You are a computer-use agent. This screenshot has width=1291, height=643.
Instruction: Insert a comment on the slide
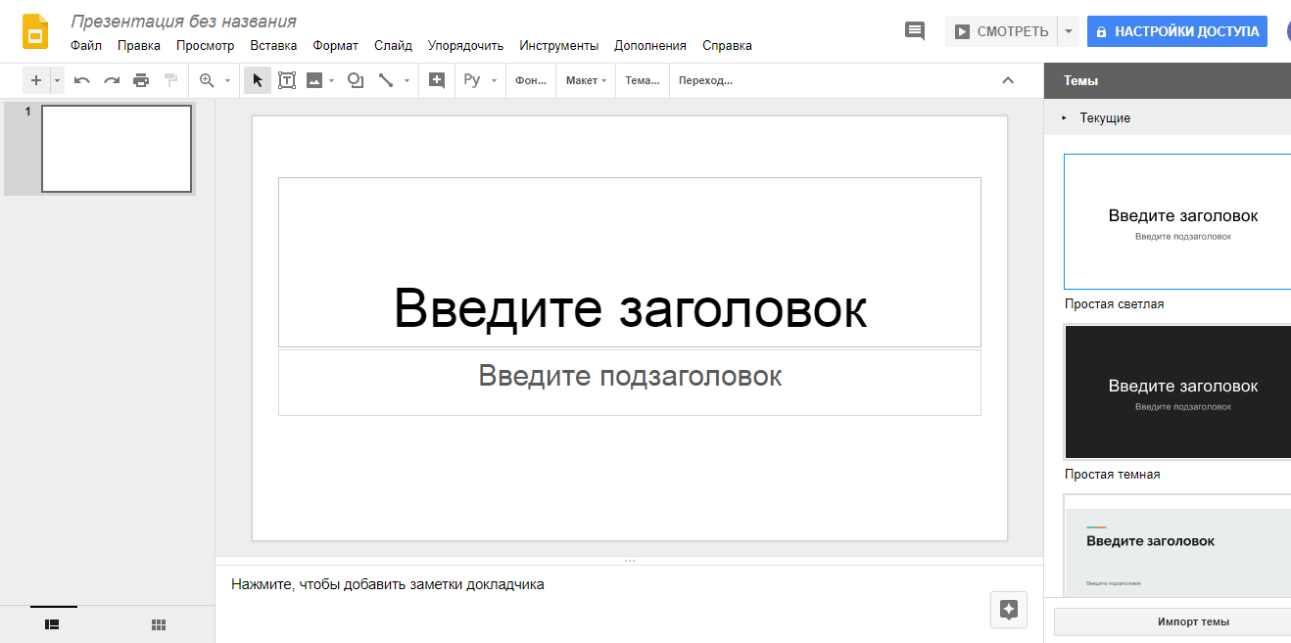(915, 30)
